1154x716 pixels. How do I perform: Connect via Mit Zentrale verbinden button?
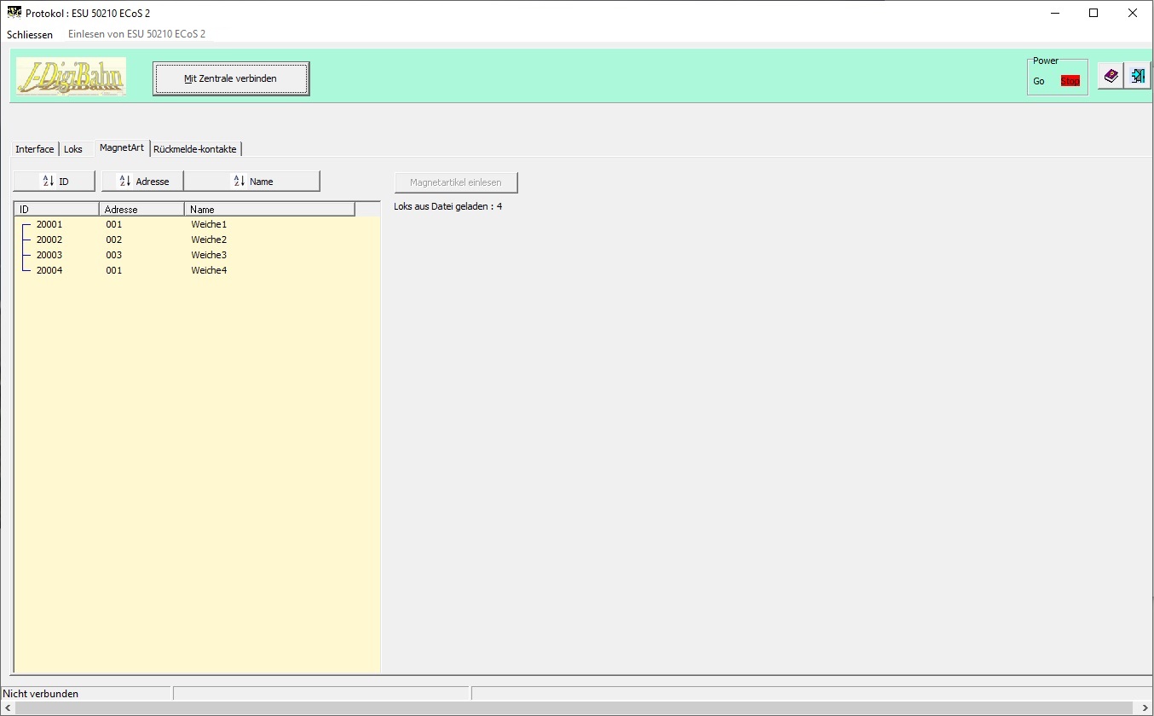click(x=231, y=78)
